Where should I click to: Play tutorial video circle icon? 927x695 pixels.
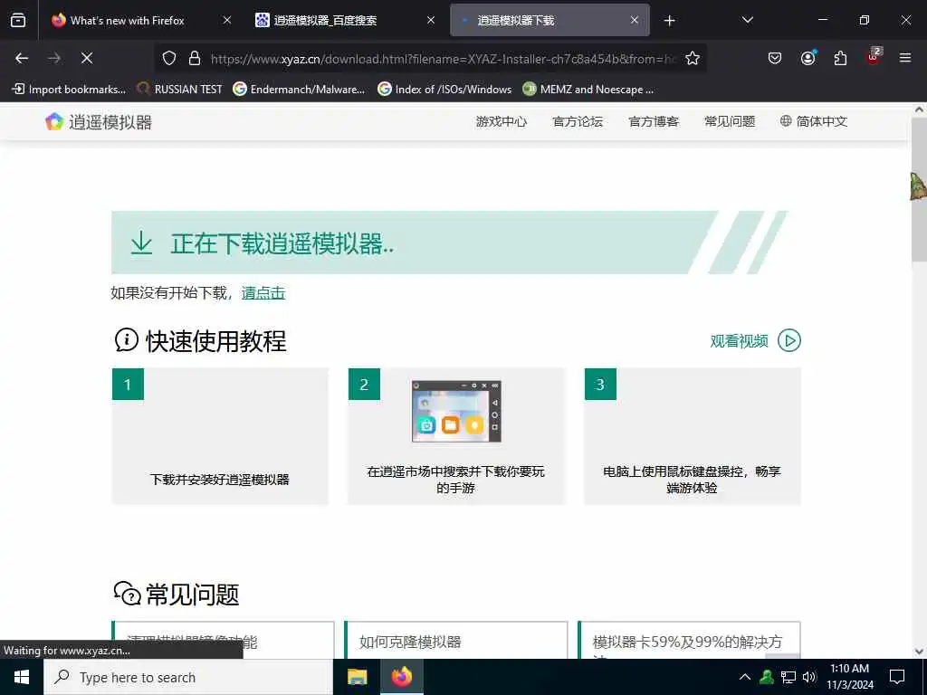(789, 340)
